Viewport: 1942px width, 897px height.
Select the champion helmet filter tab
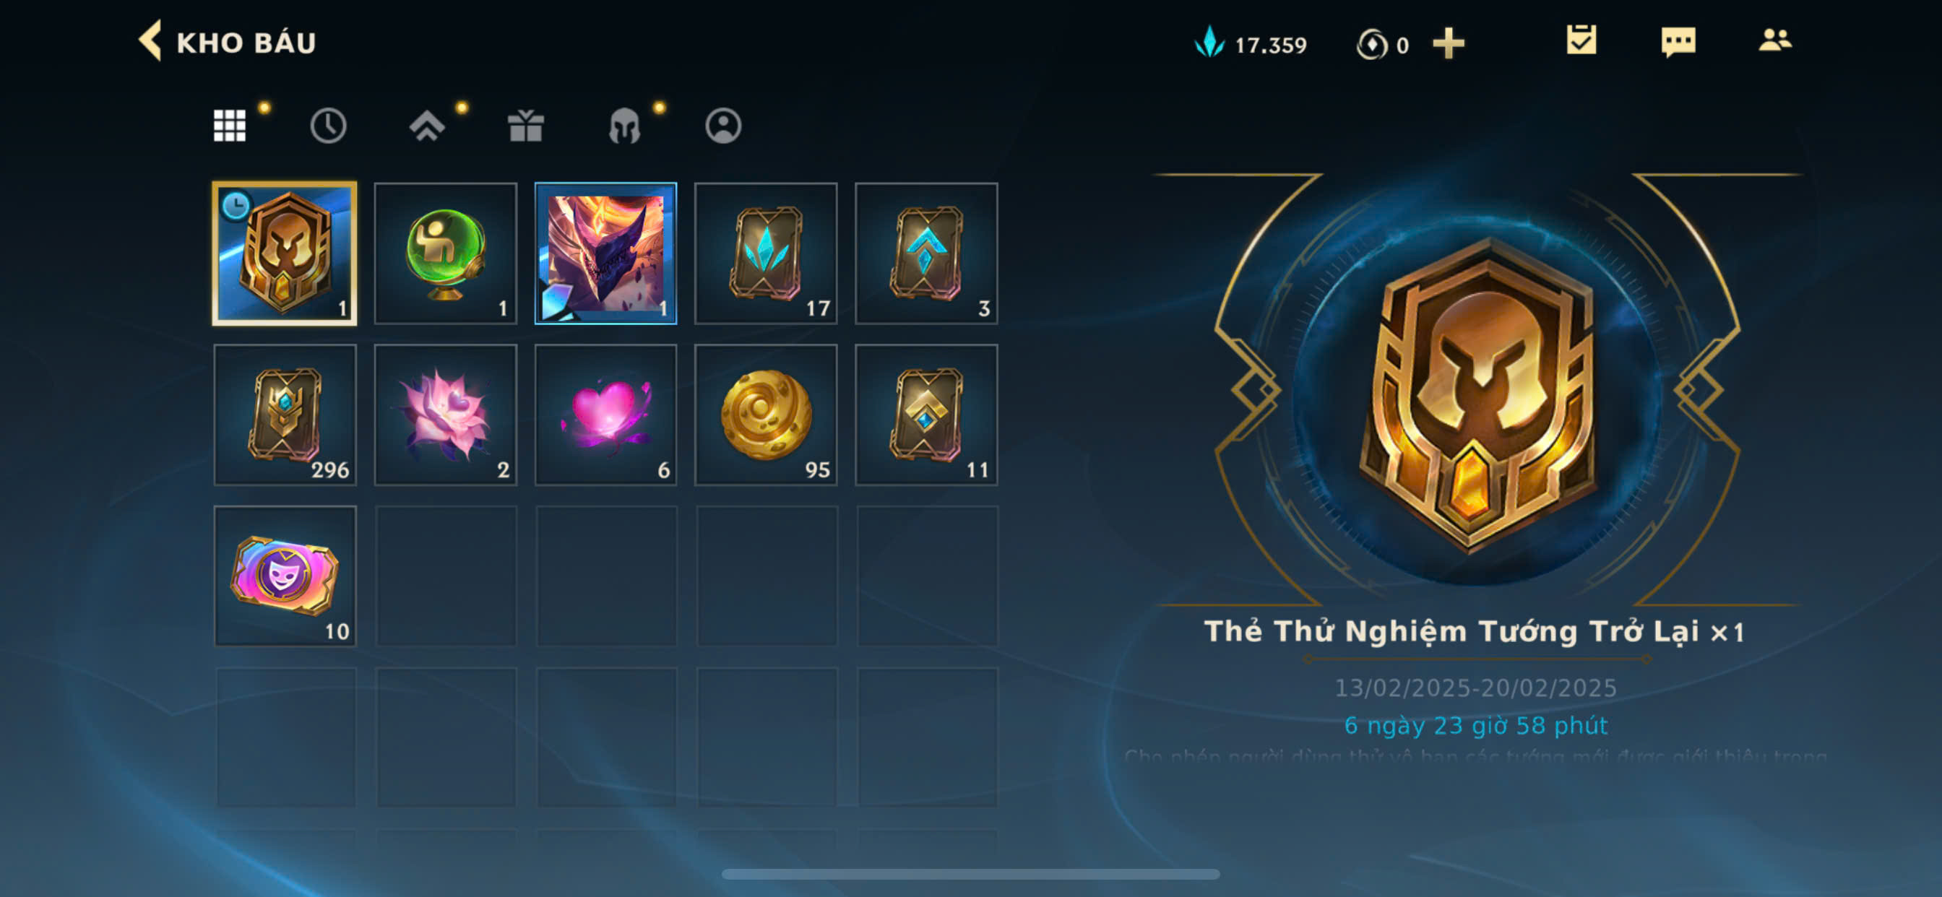click(624, 125)
